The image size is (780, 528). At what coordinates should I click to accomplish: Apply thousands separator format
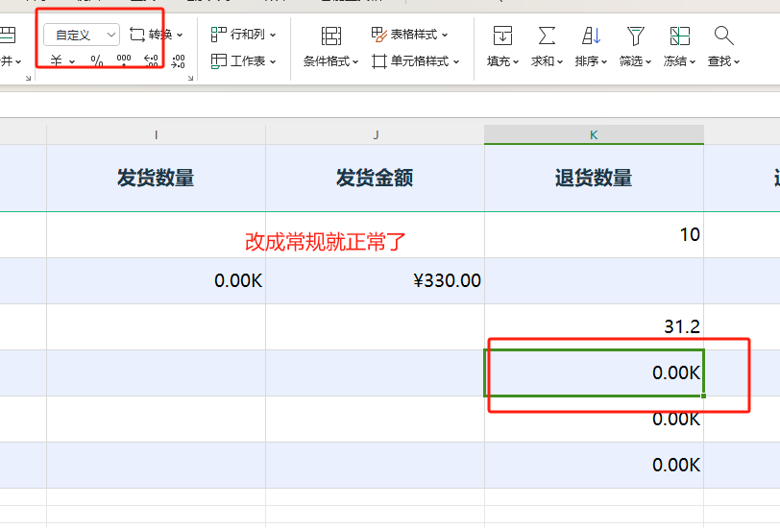click(124, 60)
